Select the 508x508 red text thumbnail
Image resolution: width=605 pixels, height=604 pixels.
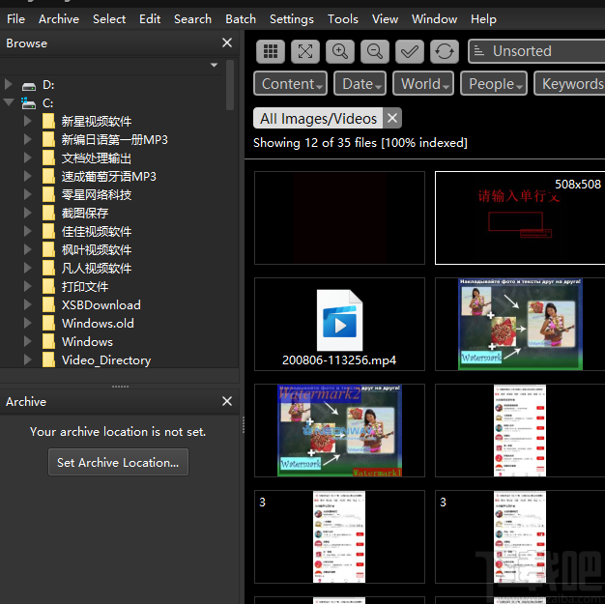520,218
